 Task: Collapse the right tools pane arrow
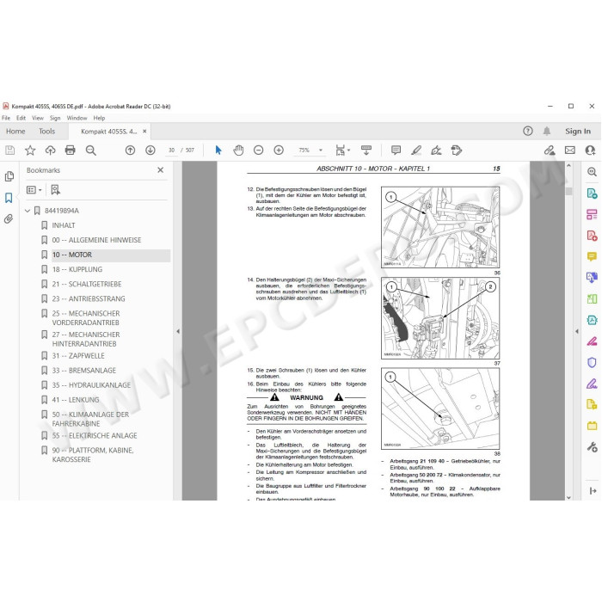(576, 331)
